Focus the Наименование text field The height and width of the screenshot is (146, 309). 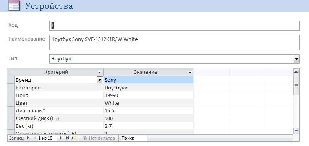click(x=175, y=42)
